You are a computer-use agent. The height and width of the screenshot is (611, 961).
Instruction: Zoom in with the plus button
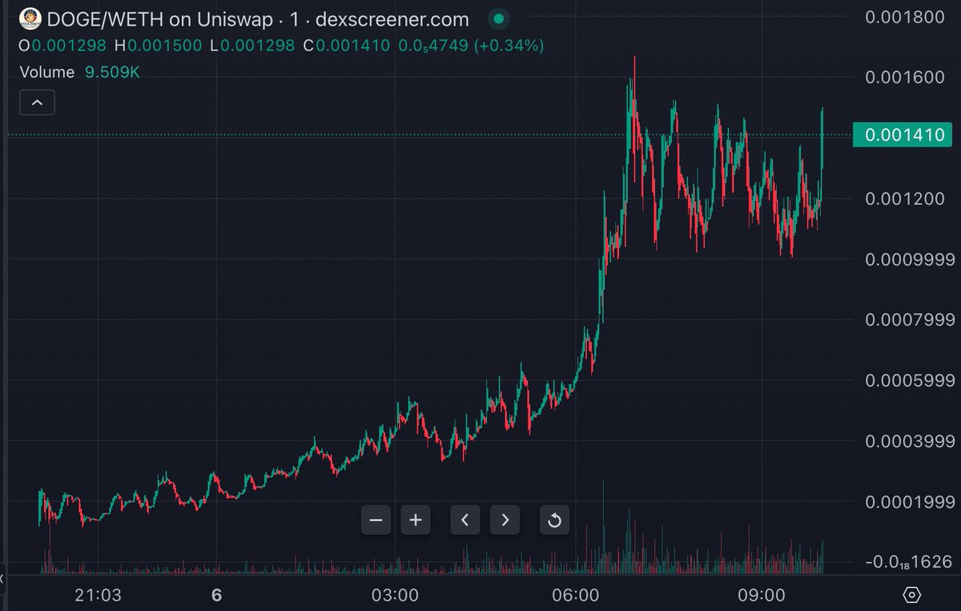tap(416, 521)
